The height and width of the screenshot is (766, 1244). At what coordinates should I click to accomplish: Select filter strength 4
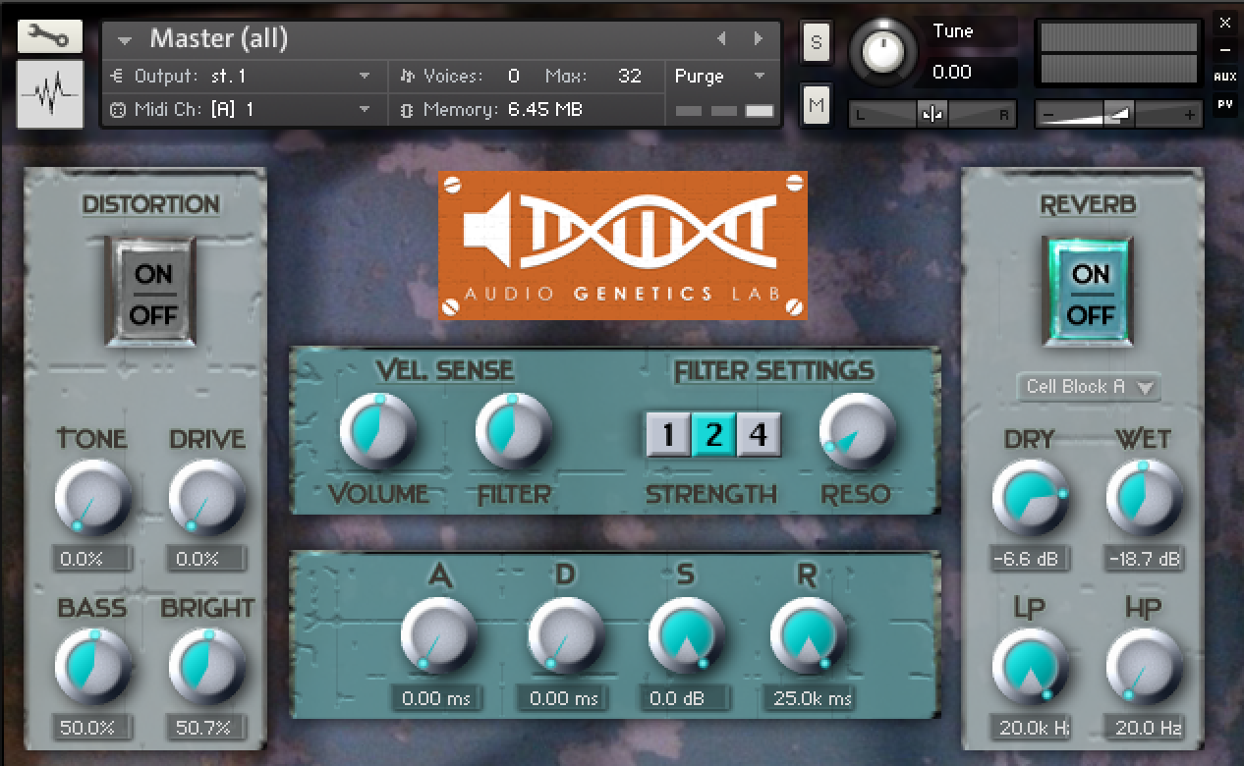[759, 434]
